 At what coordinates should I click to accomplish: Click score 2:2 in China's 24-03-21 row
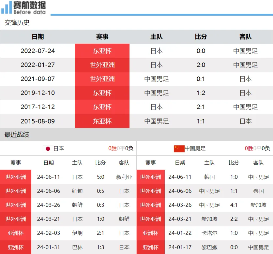pyautogui.click(x=234, y=219)
